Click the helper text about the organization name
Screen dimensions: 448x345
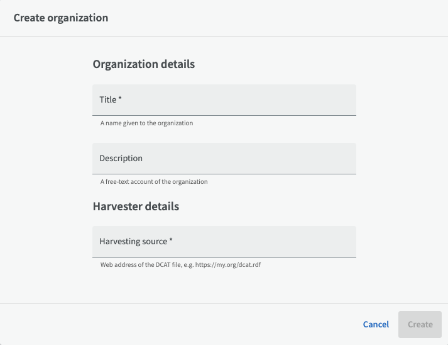click(146, 123)
